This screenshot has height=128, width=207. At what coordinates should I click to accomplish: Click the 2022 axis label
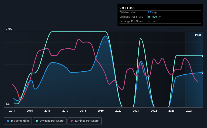(x=154, y=111)
